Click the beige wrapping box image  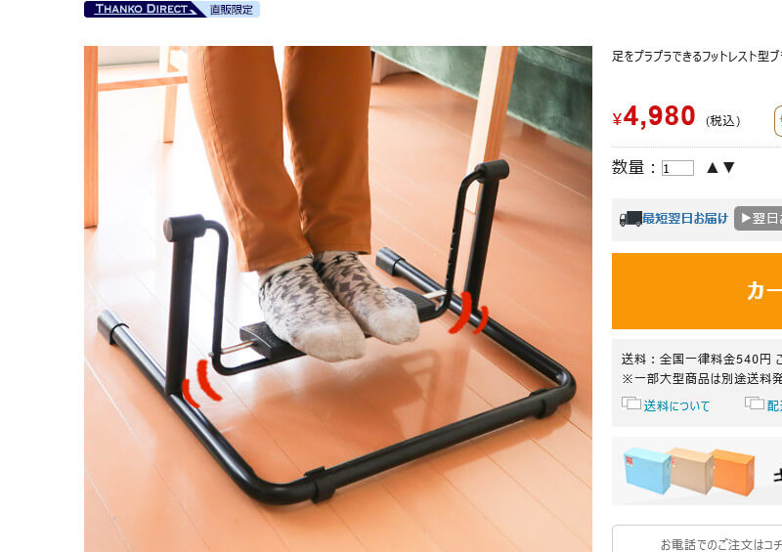click(691, 470)
